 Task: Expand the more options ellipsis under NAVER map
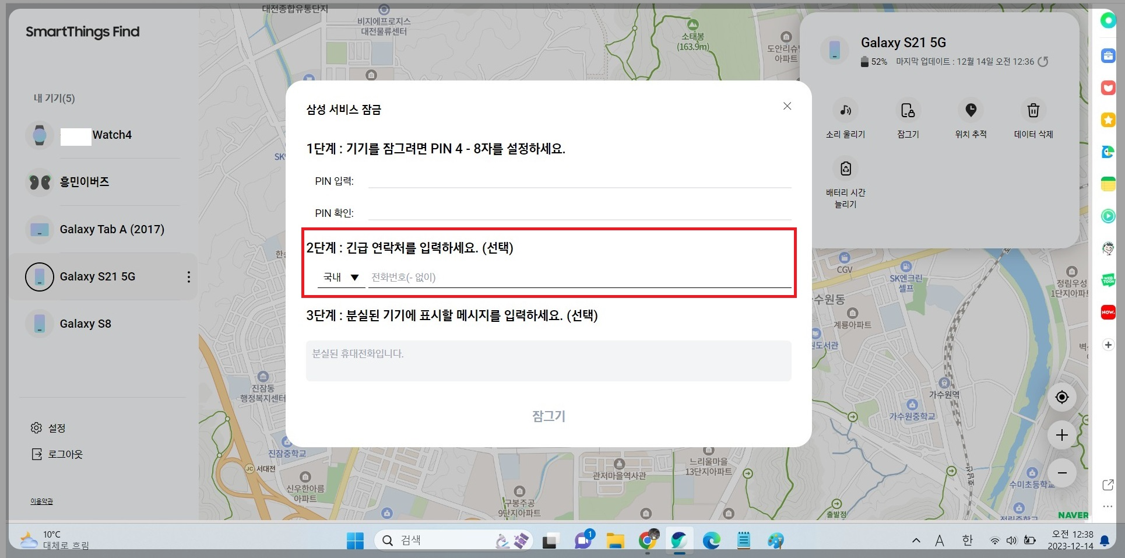(1106, 506)
